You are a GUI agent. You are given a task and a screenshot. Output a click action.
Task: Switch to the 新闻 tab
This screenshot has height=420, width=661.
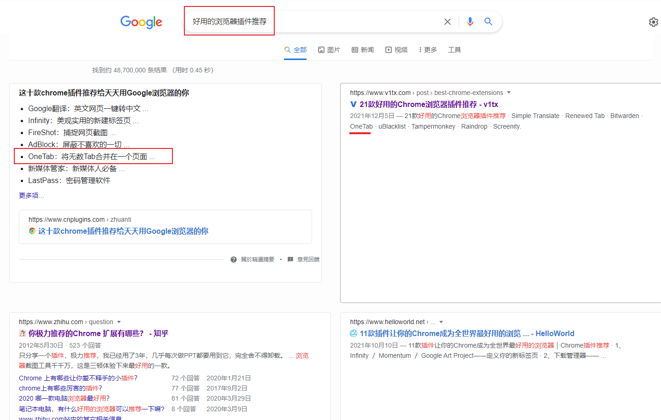tap(363, 50)
